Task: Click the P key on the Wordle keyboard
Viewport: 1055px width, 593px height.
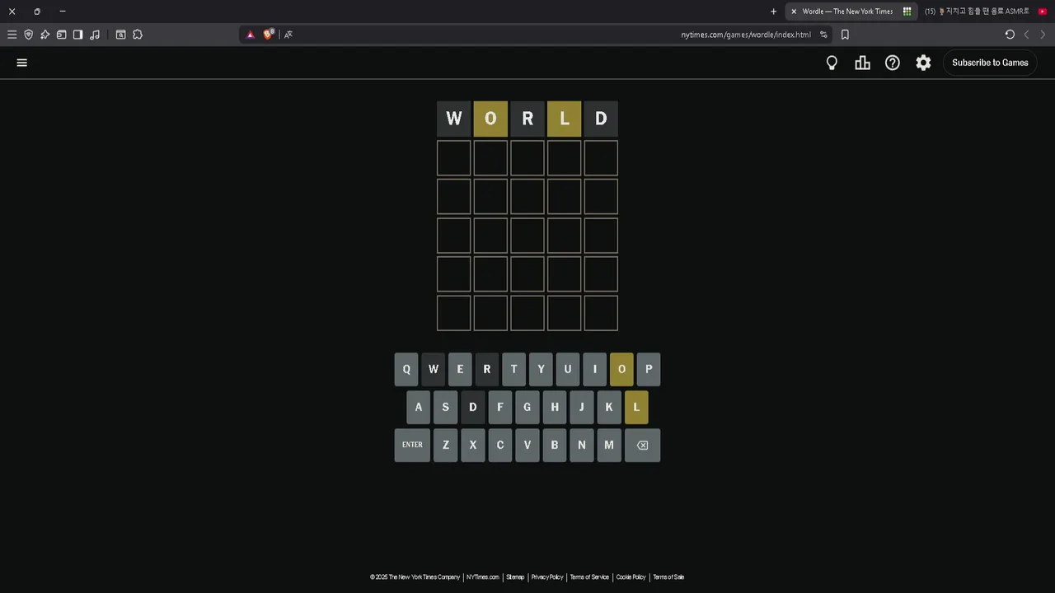Action: [649, 369]
